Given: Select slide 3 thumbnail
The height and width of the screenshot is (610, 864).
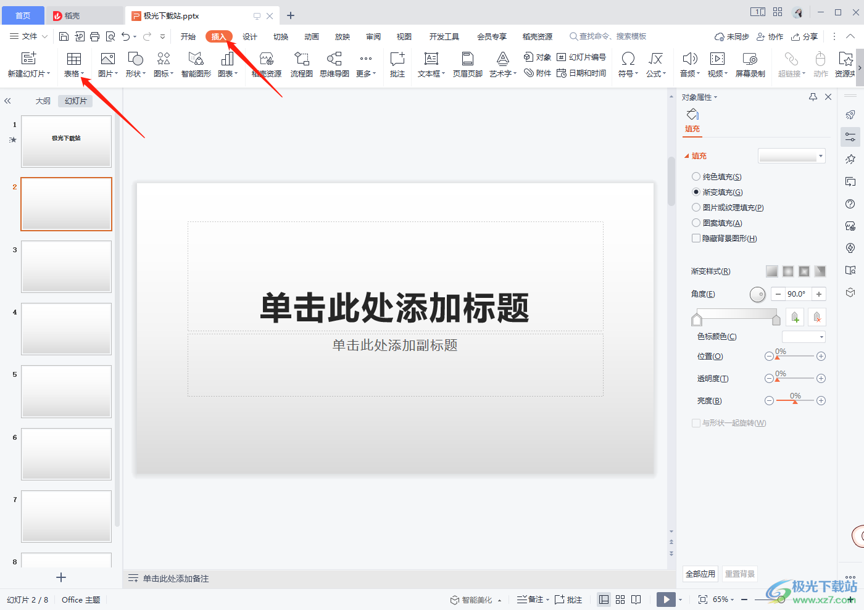Looking at the screenshot, I should (66, 266).
